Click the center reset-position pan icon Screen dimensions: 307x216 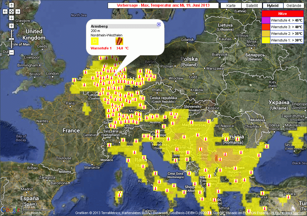tap(11, 11)
